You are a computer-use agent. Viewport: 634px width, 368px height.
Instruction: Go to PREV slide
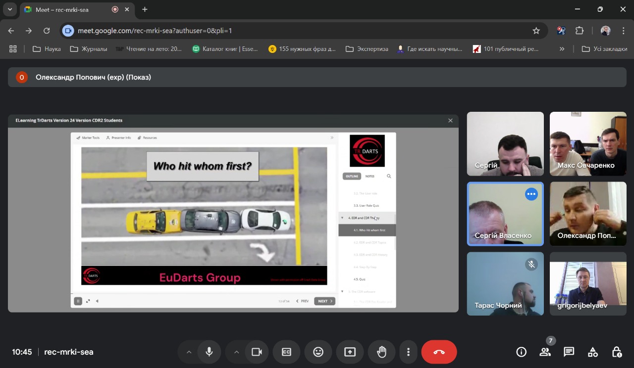(303, 301)
